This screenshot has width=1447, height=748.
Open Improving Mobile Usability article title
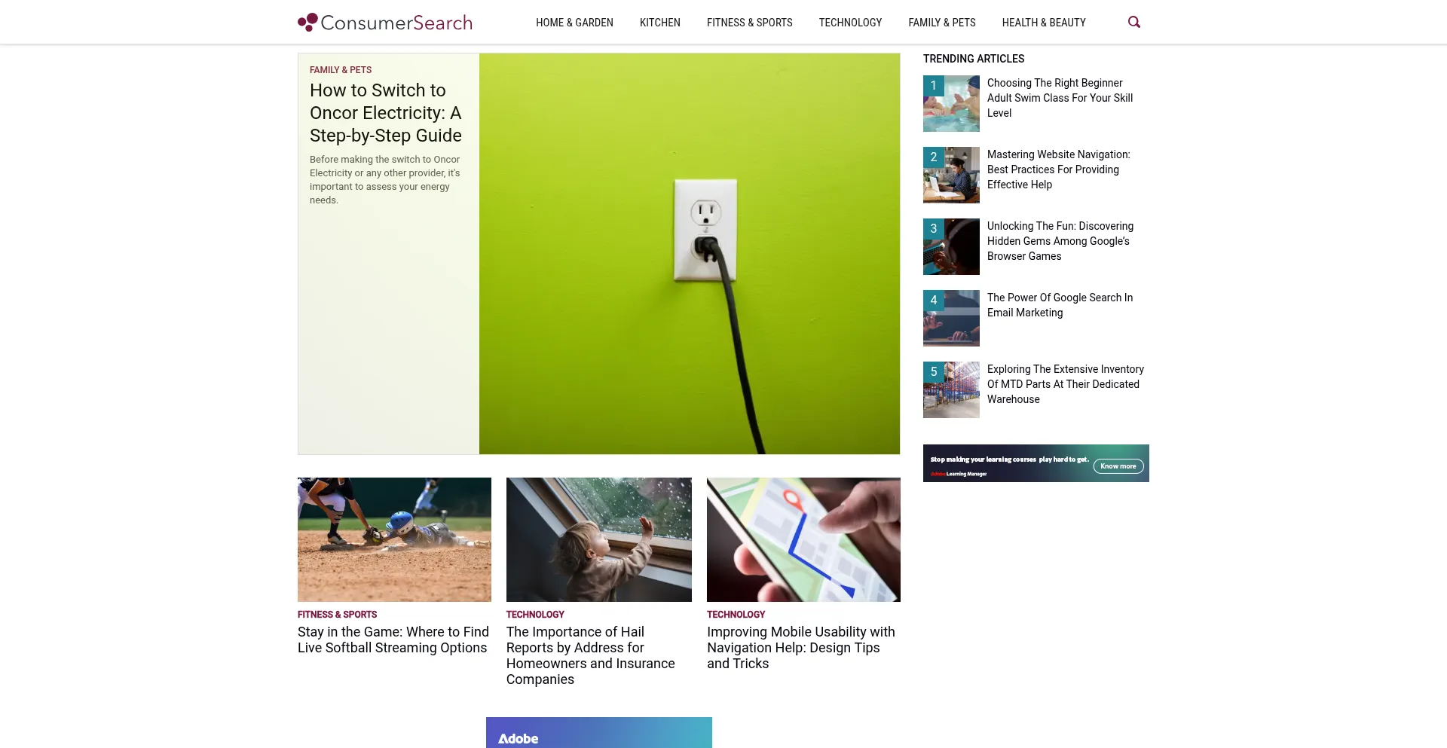801,648
